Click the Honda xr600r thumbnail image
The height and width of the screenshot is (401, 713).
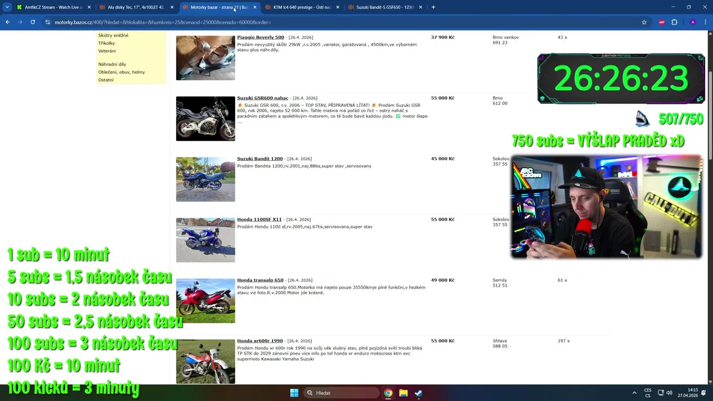click(206, 361)
